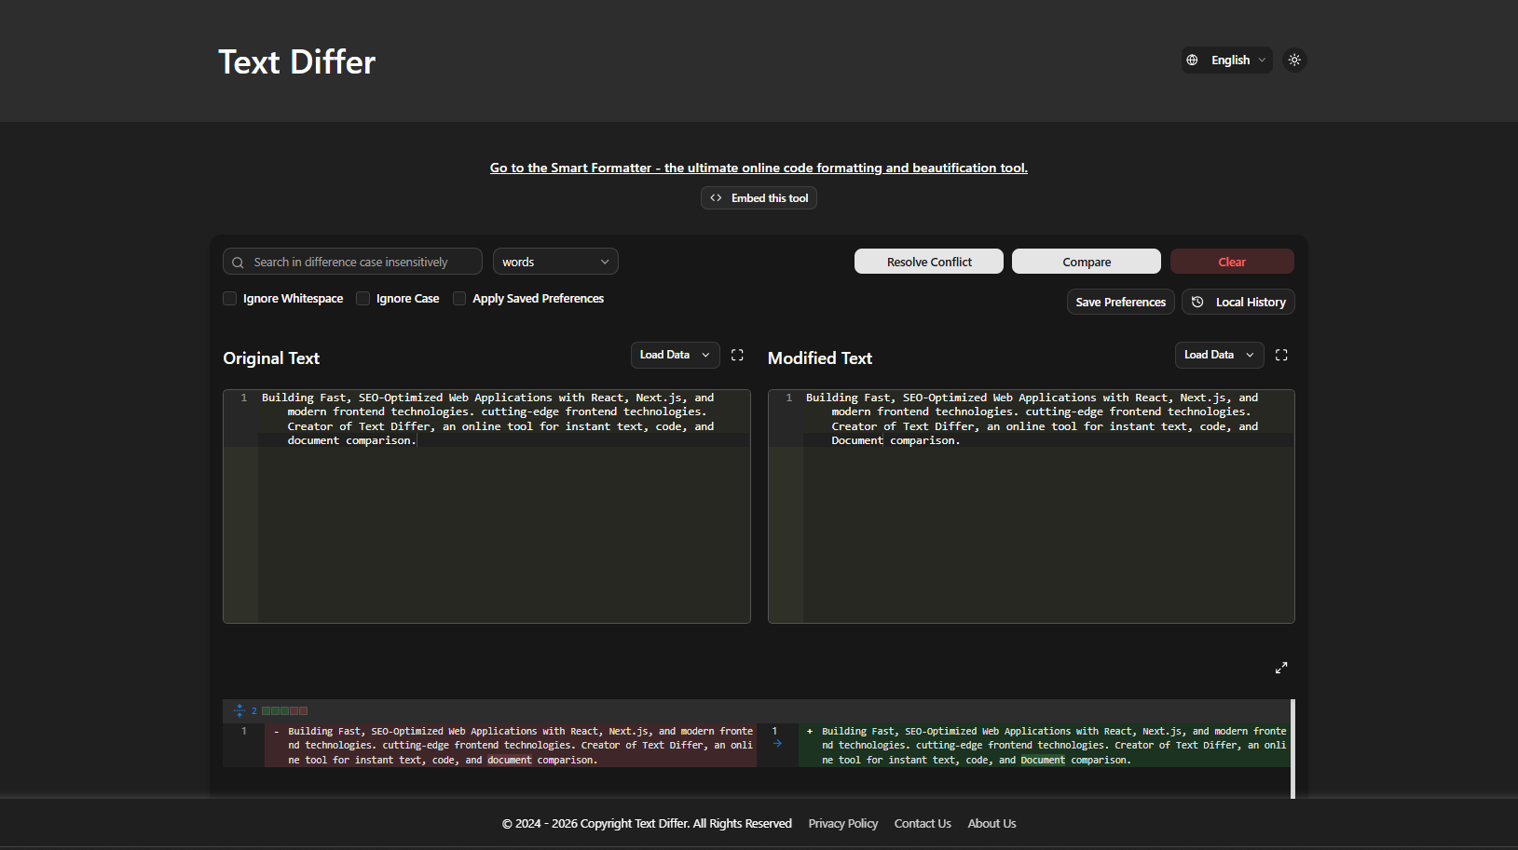Viewport: 1518px width, 850px height.
Task: Enable the Ignore Case checkbox
Action: coord(362,299)
